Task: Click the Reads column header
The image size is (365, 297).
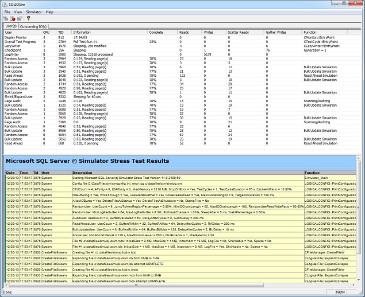Action: pos(190,32)
